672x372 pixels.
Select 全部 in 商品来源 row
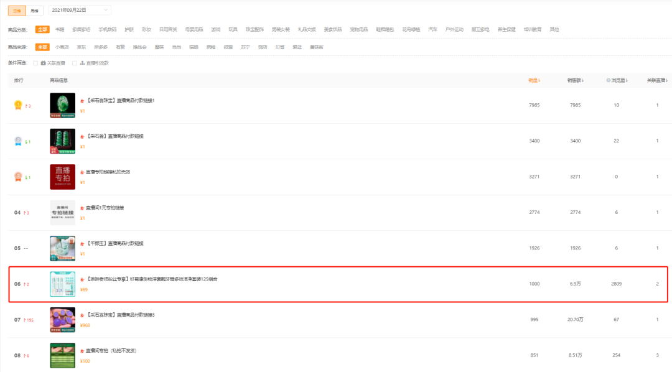42,47
